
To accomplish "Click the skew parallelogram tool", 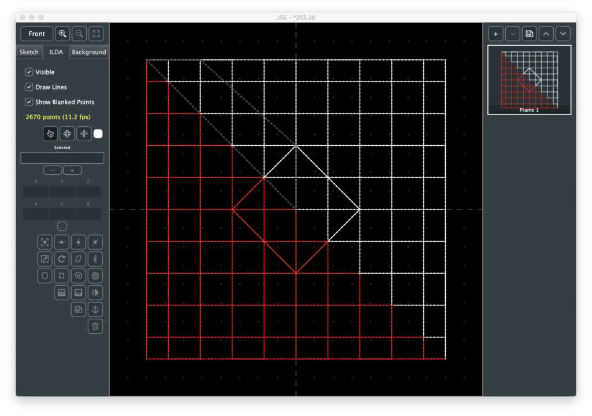I will click(79, 259).
